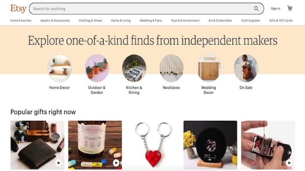Viewport: 305px width, 171px height.
Task: Open the Necklaces category circle
Action: click(x=171, y=68)
